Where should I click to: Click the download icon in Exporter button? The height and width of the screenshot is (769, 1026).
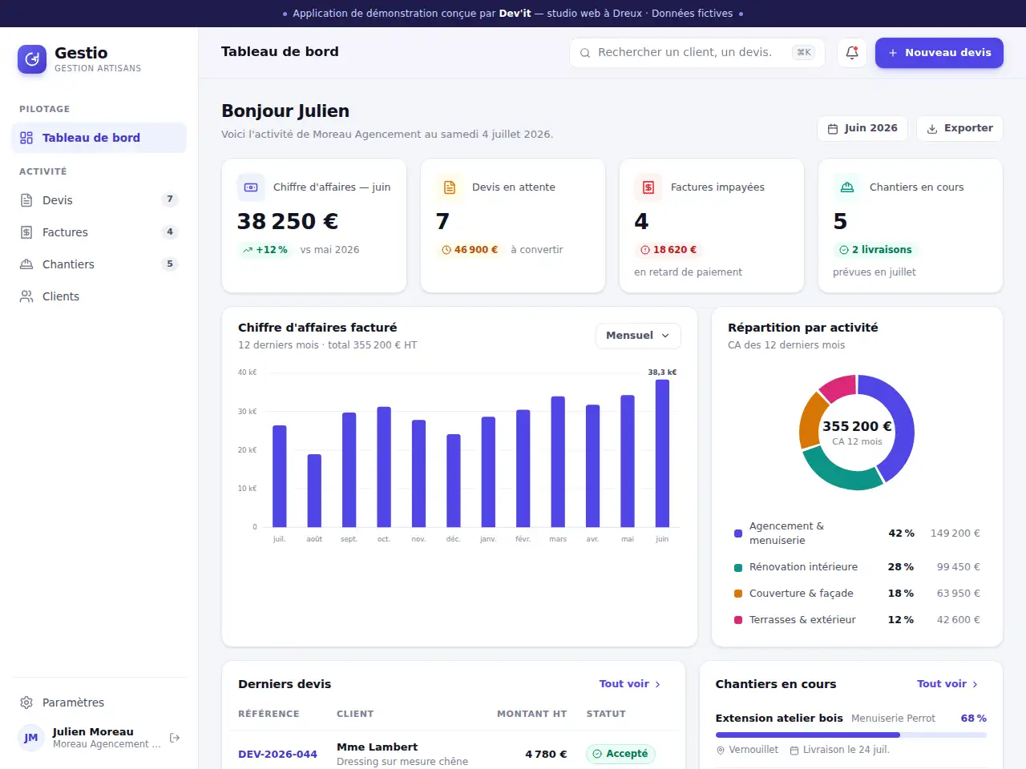tap(932, 129)
